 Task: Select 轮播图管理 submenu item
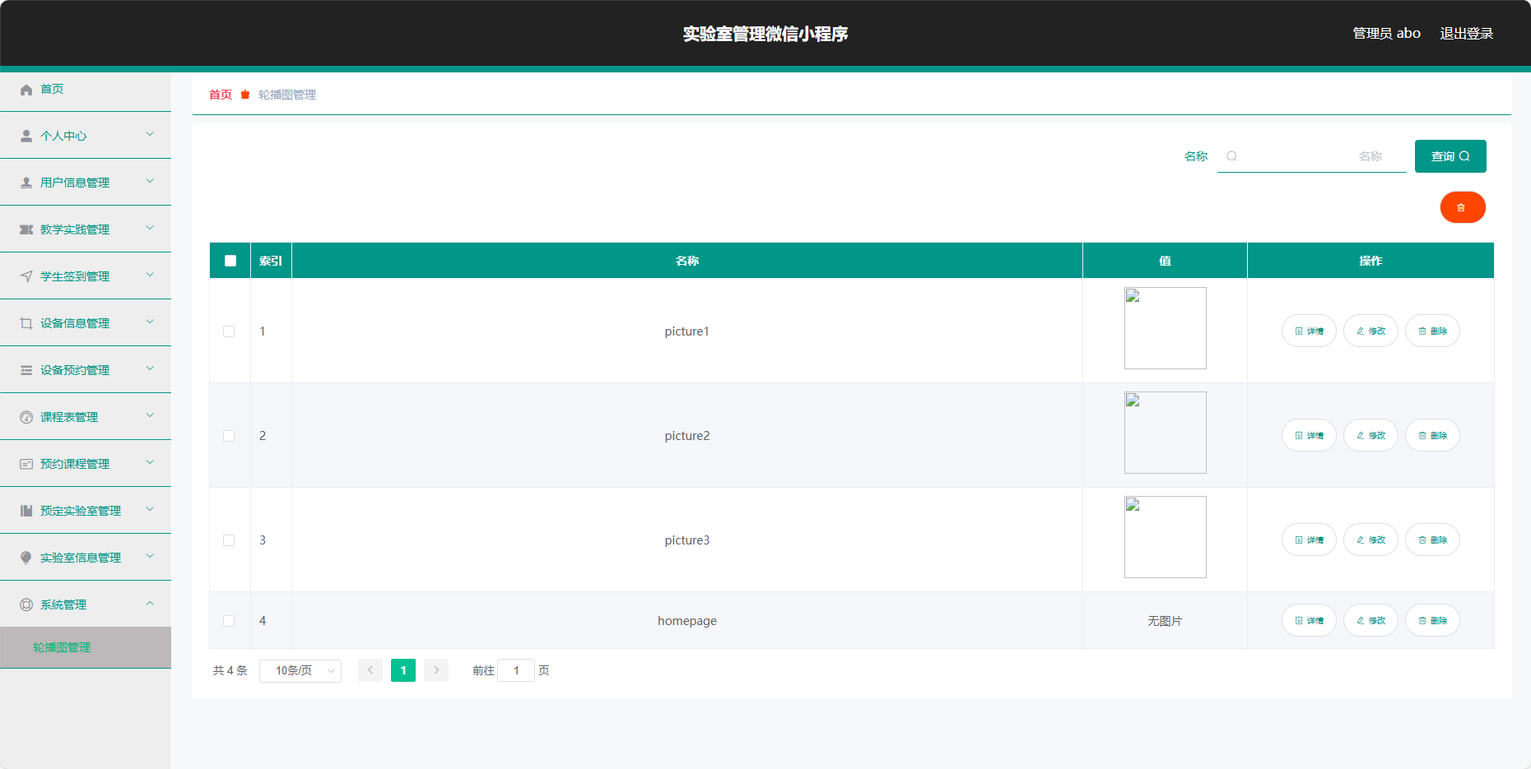pyautogui.click(x=86, y=647)
